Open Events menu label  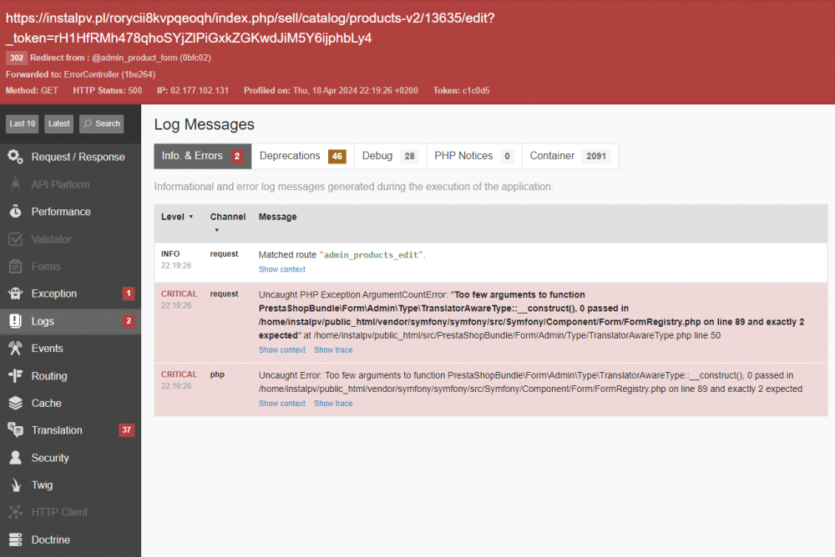point(47,349)
